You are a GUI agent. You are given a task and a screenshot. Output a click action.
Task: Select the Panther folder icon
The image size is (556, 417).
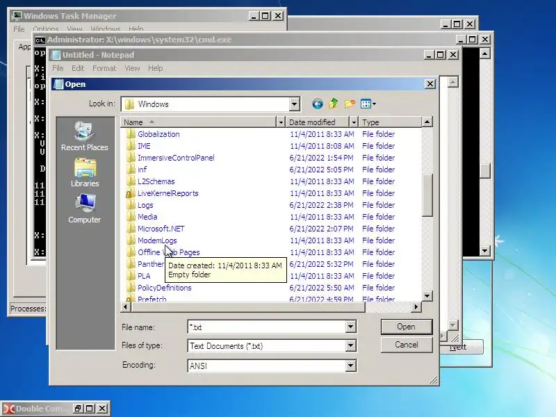click(x=131, y=264)
